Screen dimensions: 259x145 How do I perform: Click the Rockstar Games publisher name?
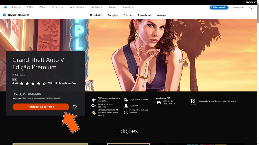pyautogui.click(x=19, y=75)
